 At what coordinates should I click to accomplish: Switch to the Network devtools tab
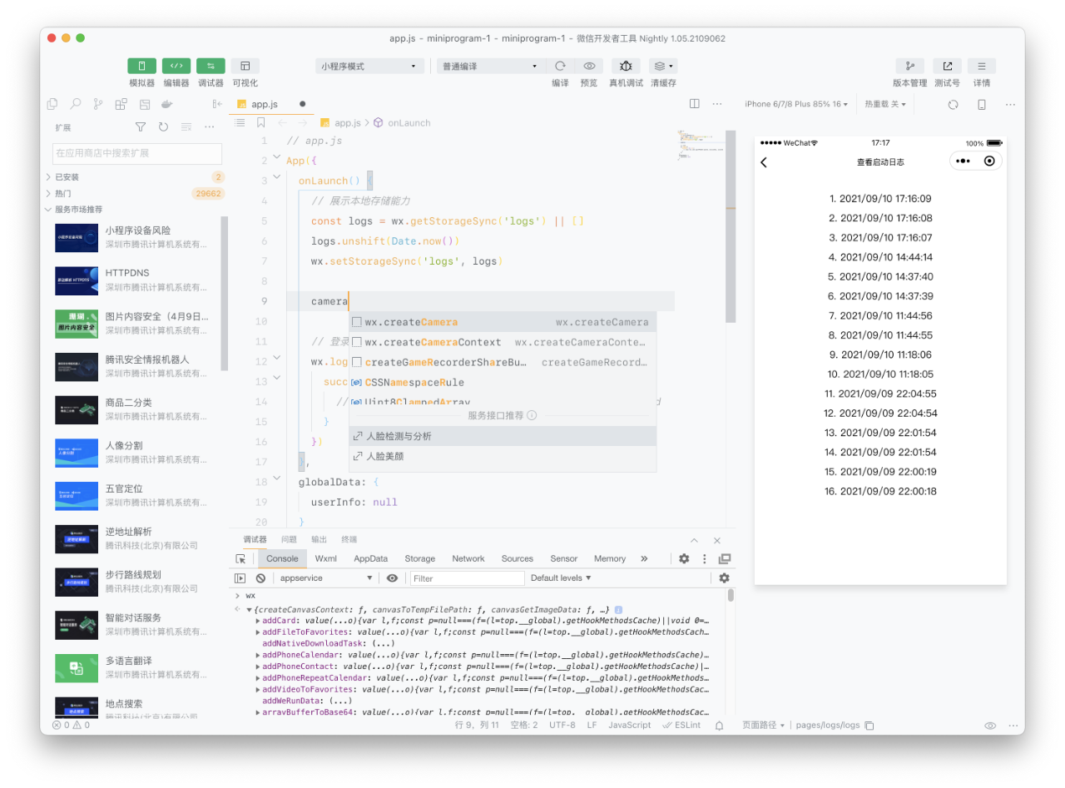(x=468, y=558)
